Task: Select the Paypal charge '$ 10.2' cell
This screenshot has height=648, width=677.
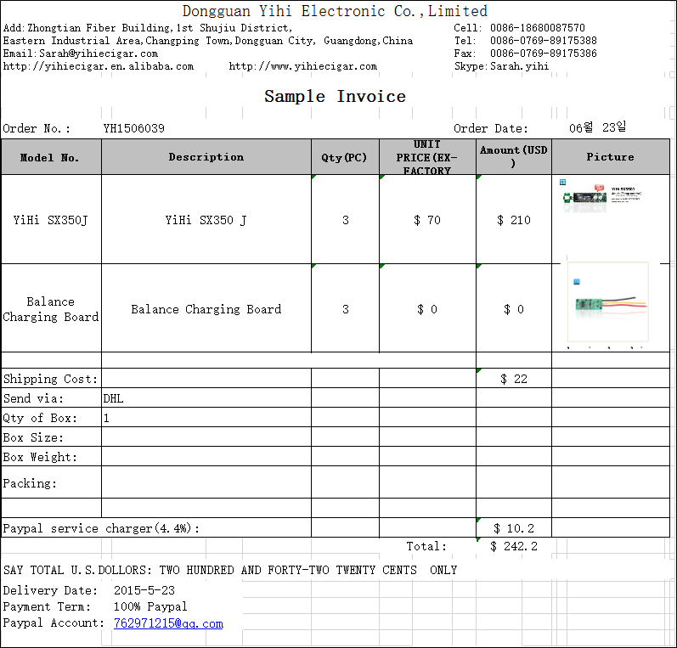Action: pyautogui.click(x=514, y=528)
